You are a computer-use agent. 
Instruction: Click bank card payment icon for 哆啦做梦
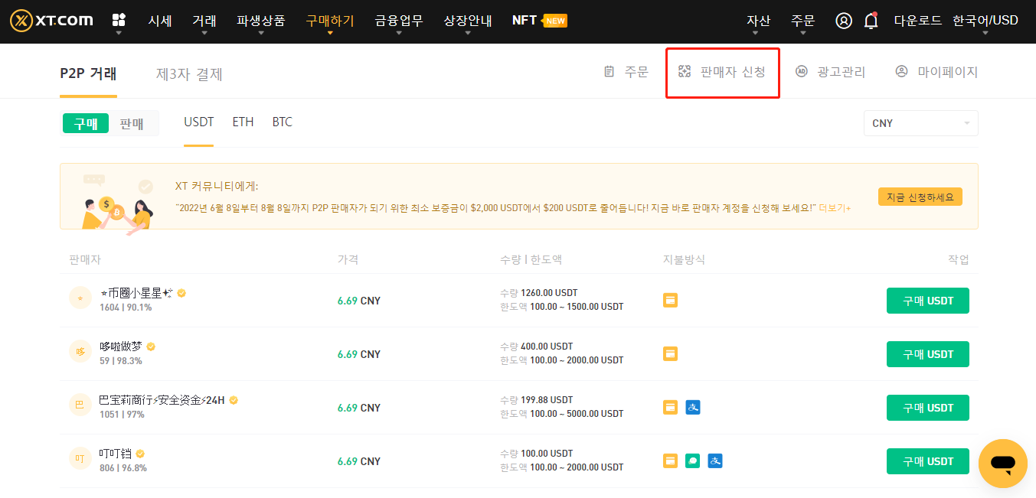670,354
